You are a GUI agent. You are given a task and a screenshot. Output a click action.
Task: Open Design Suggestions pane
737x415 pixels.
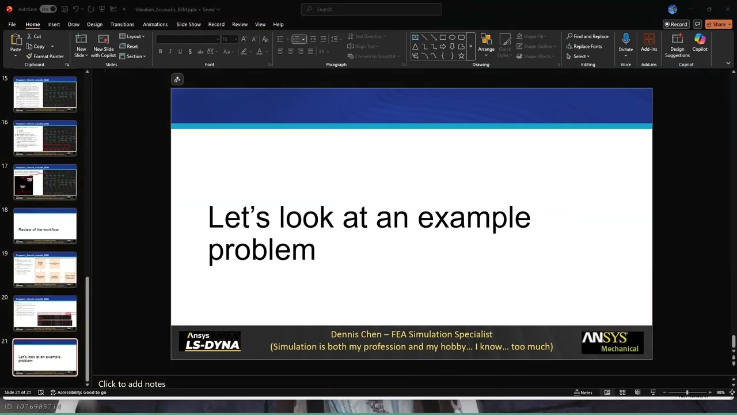[x=677, y=46]
